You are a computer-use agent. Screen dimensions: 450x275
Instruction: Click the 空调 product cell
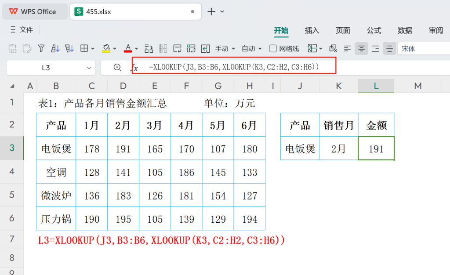(56, 172)
